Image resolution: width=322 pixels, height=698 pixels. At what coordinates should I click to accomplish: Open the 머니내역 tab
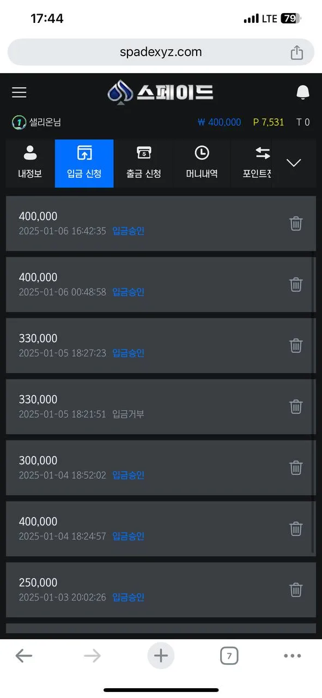tap(202, 163)
